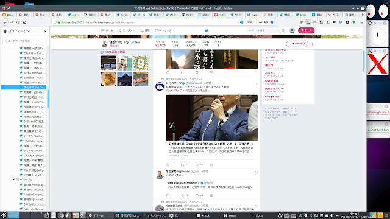Like the Nikkan Sports tweet
This screenshot has width=390, height=219.
pos(197,165)
